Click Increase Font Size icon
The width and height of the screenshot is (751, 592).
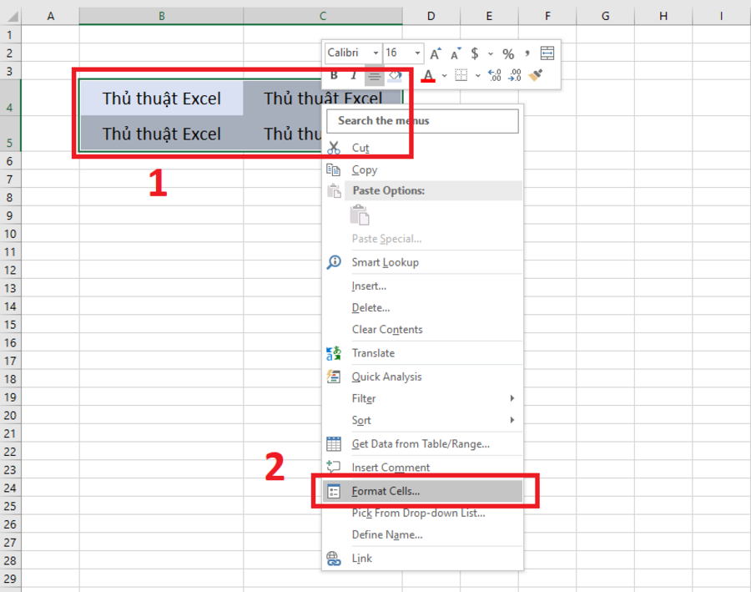(435, 53)
